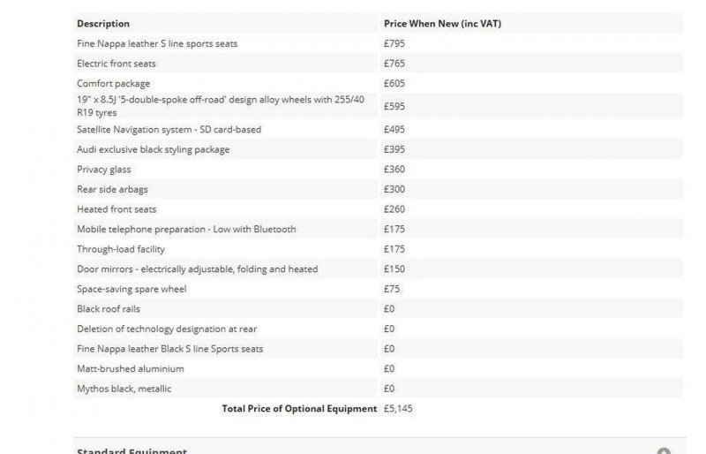Select the 19" alloy wheels description

(x=221, y=106)
